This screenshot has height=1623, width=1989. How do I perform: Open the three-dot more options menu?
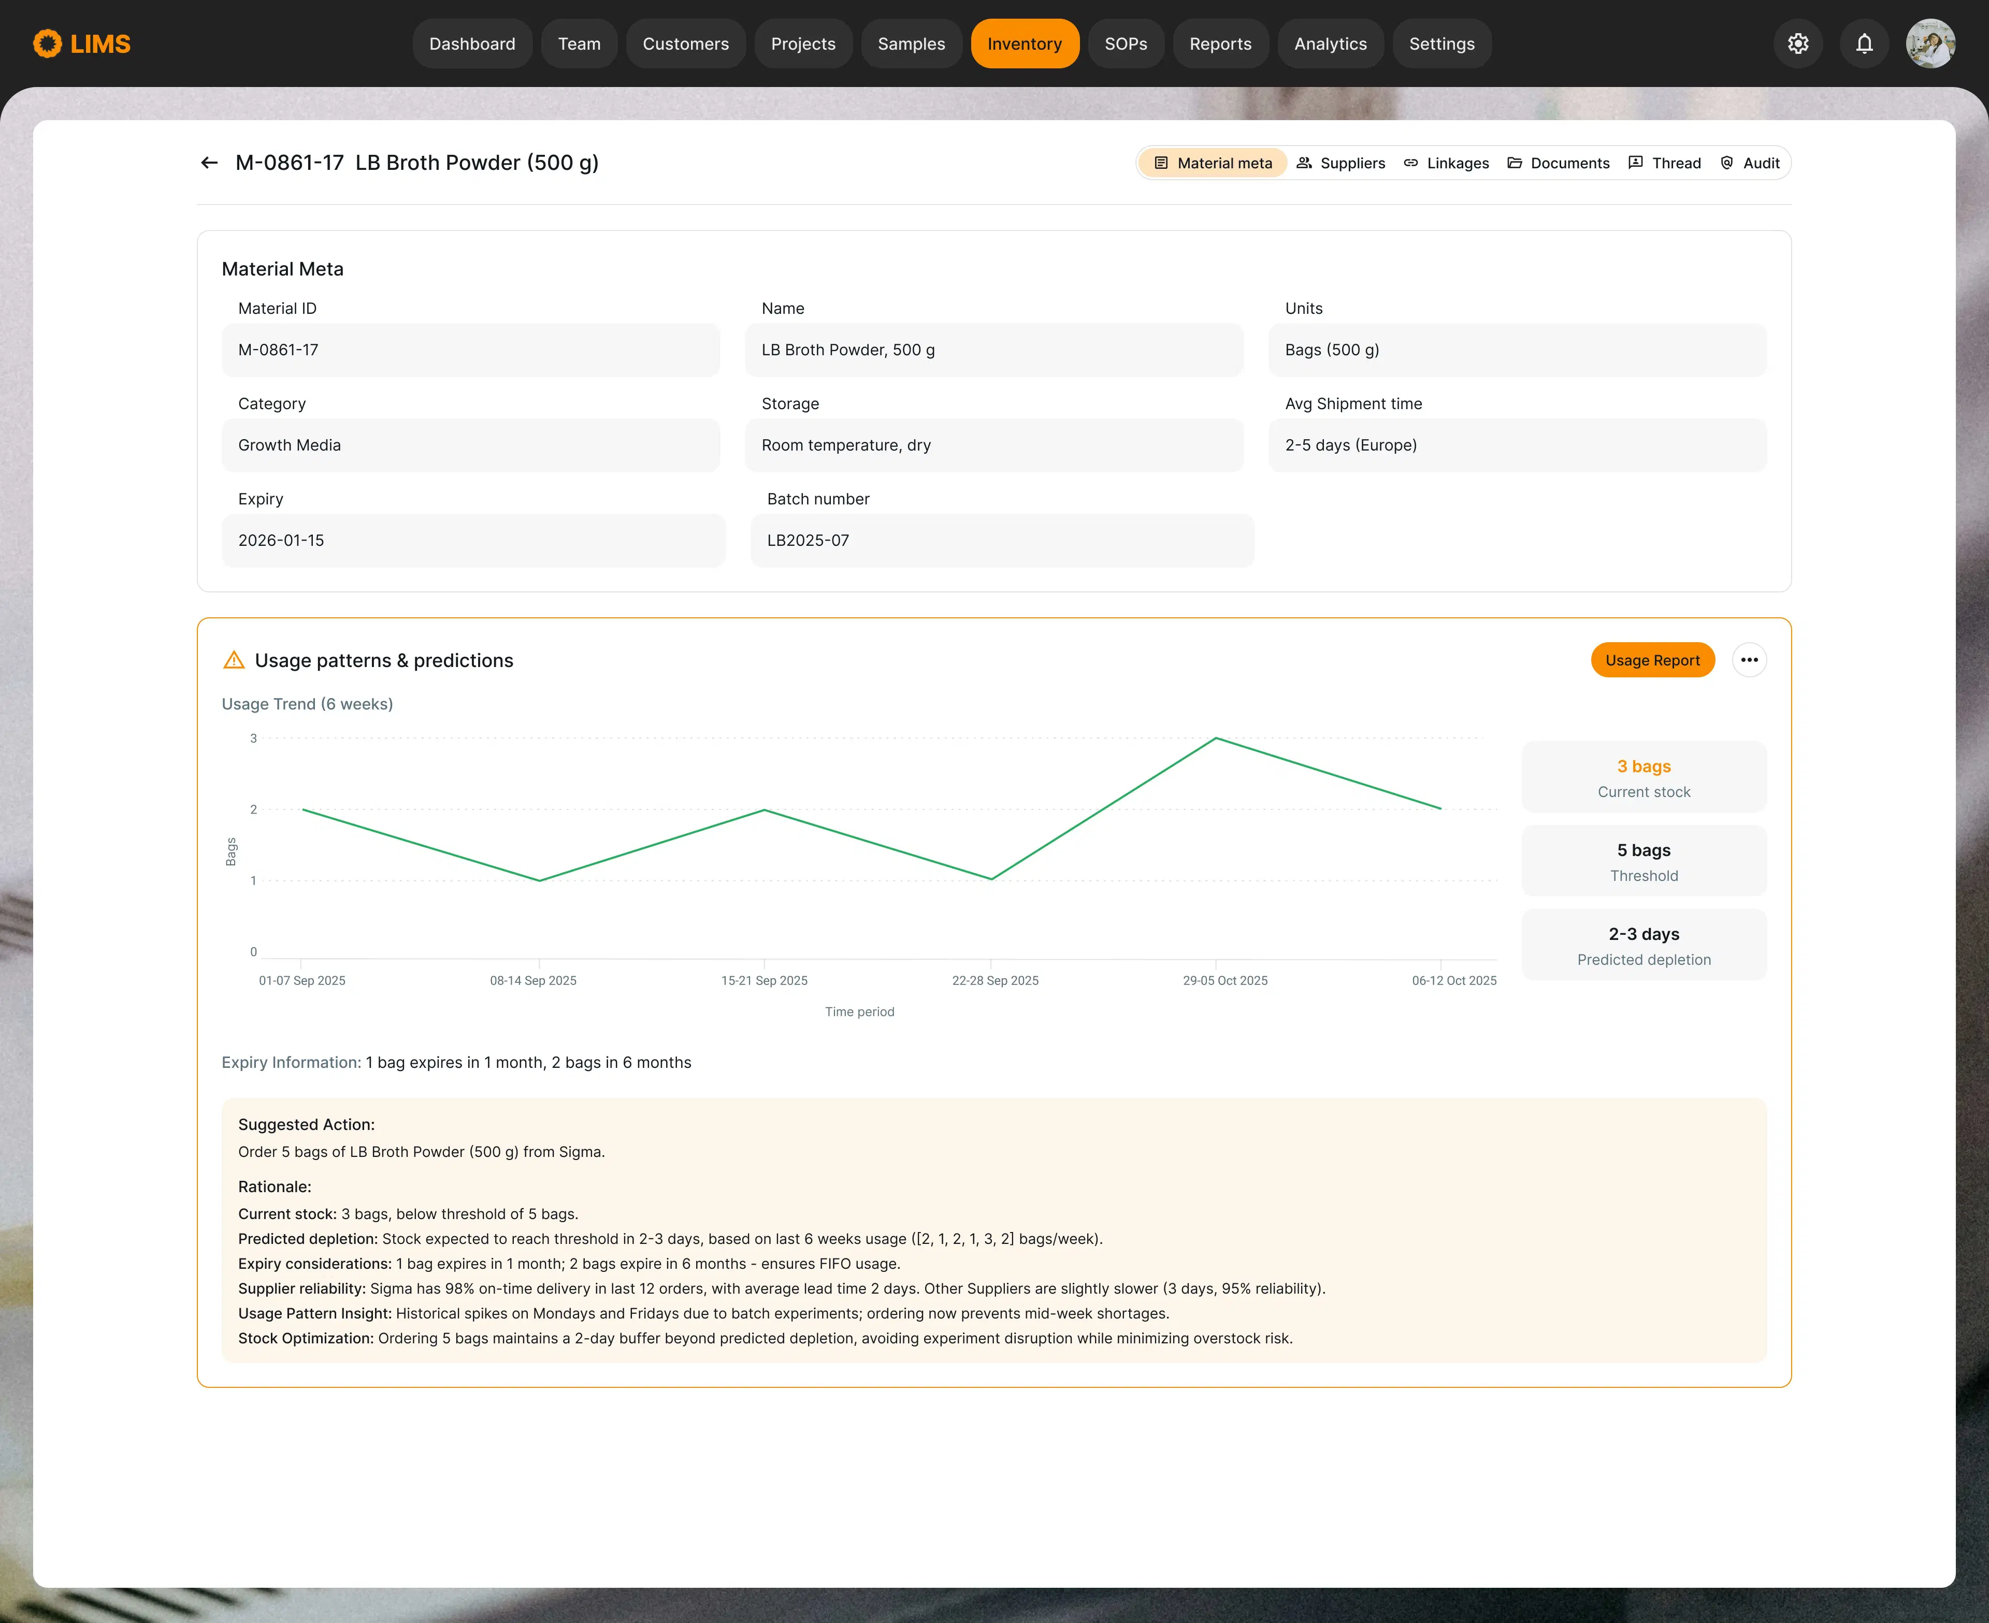(1749, 660)
